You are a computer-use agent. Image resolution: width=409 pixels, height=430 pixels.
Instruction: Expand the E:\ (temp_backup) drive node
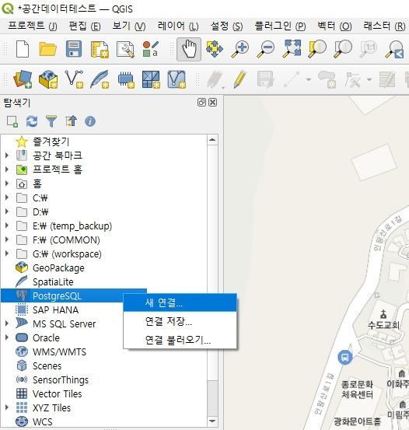coord(7,225)
